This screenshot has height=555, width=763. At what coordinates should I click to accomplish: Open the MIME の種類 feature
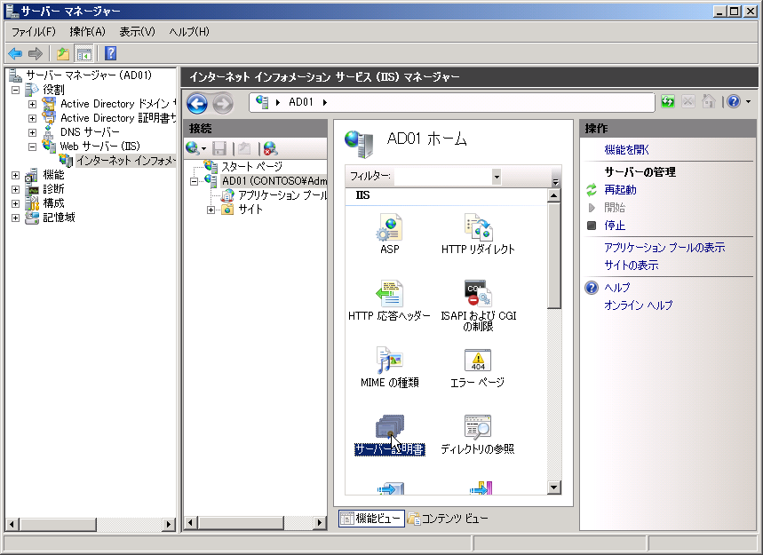[x=389, y=368]
